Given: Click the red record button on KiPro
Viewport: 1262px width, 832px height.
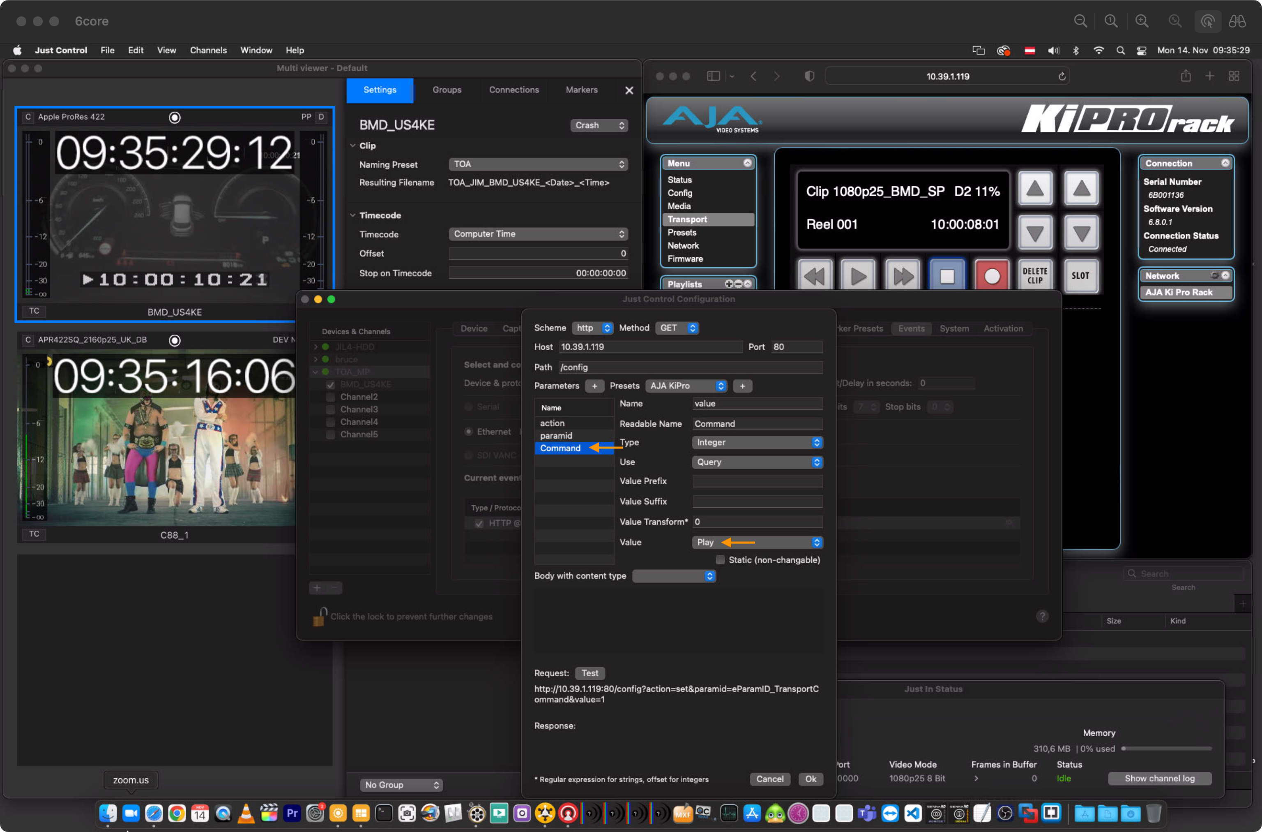Looking at the screenshot, I should pyautogui.click(x=992, y=276).
